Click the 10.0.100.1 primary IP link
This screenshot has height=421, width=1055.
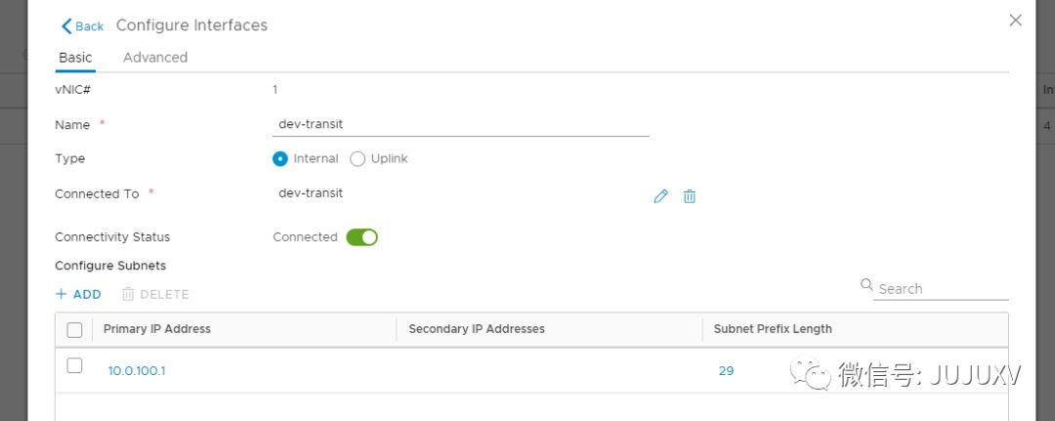pos(137,371)
